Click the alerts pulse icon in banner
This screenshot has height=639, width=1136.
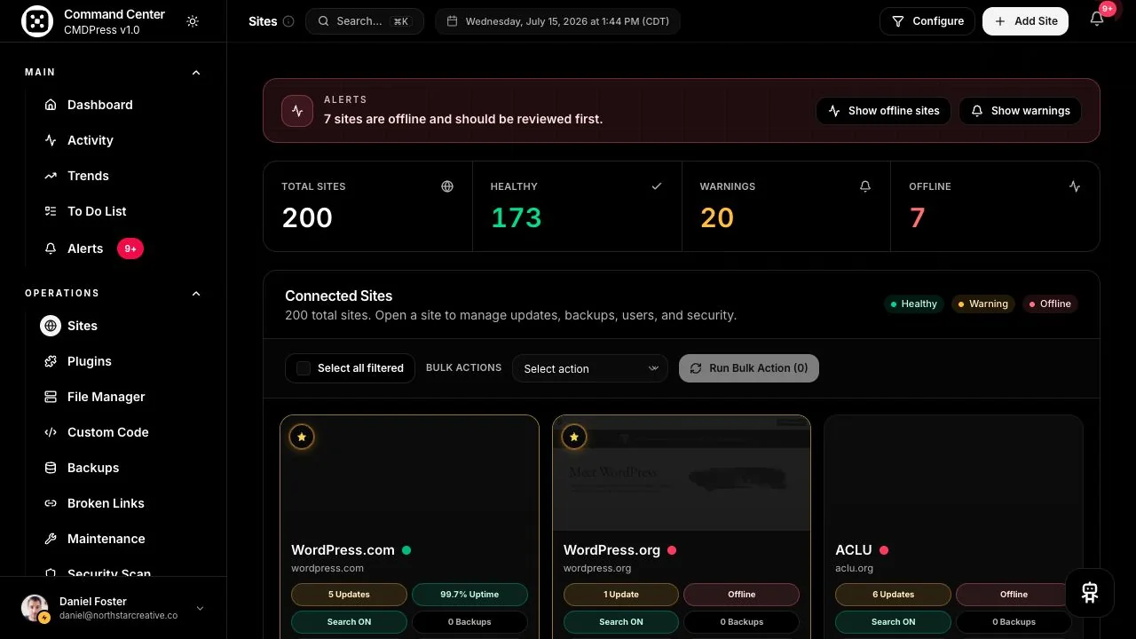coord(297,111)
